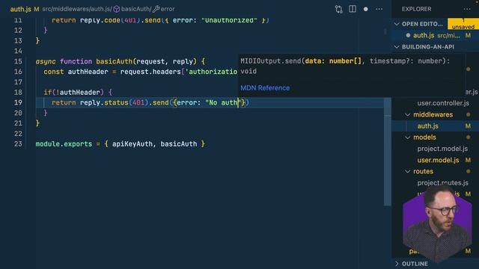Open project.model.js file
Viewport: 479px width, 269px height.
442,149
